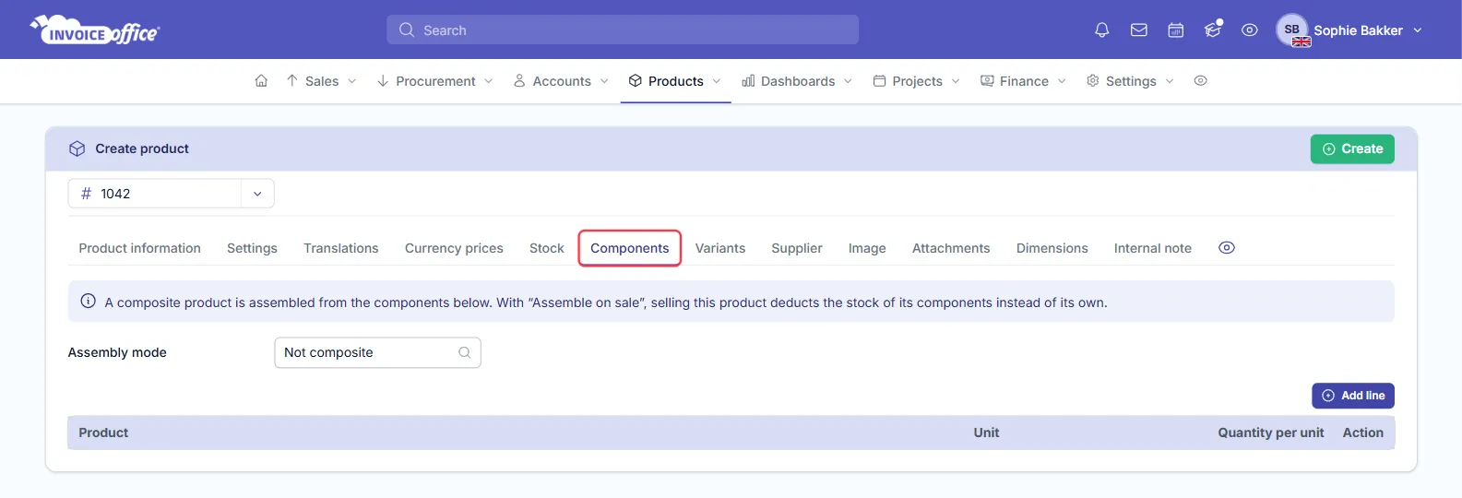
Task: Click the search magnifier icon in header
Action: (x=406, y=30)
